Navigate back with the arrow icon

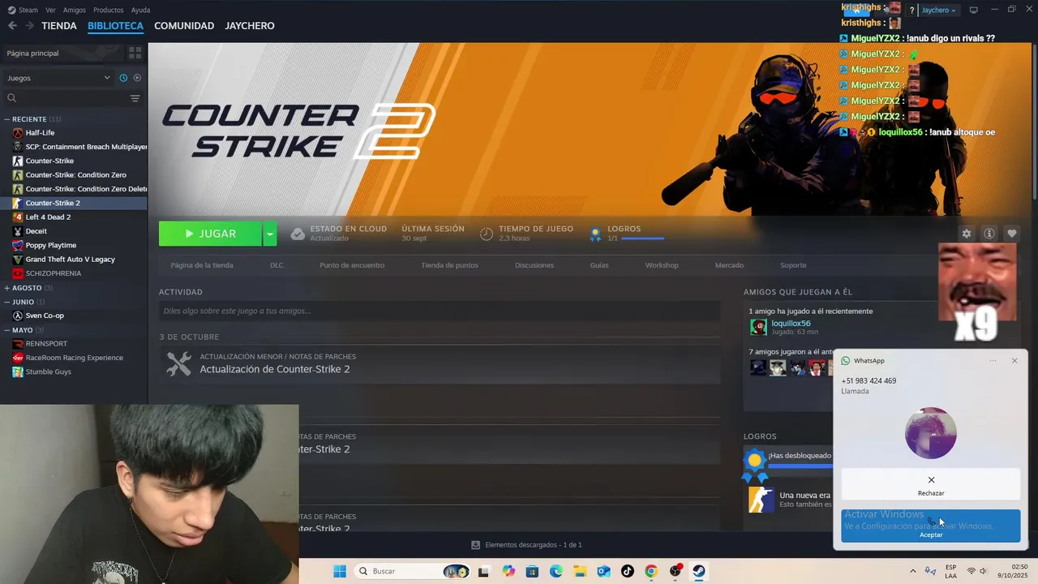(x=12, y=26)
